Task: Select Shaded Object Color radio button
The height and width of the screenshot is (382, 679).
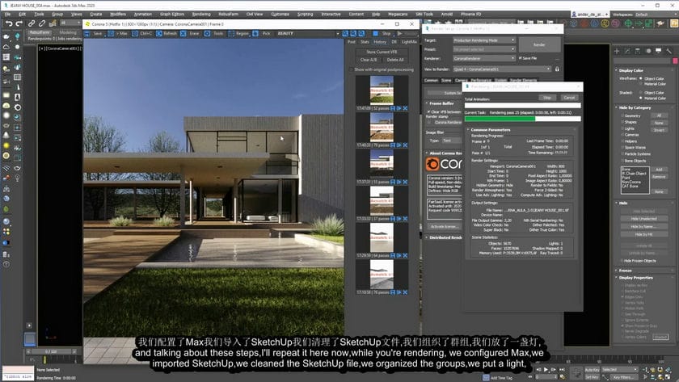Action: point(641,93)
